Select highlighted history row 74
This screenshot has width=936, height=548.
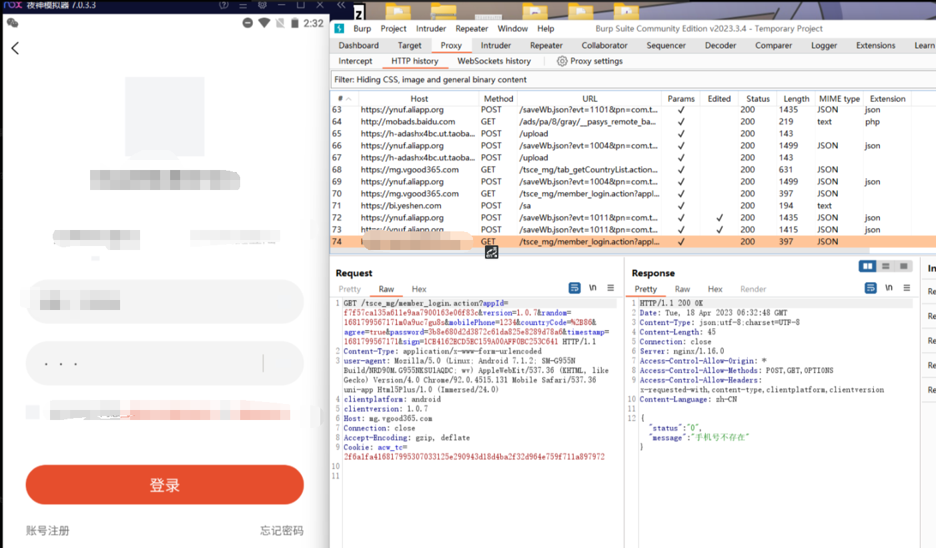pos(633,241)
